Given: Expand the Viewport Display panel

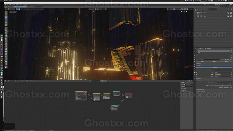Looking at the screenshot, I should pyautogui.click(x=201, y=89).
